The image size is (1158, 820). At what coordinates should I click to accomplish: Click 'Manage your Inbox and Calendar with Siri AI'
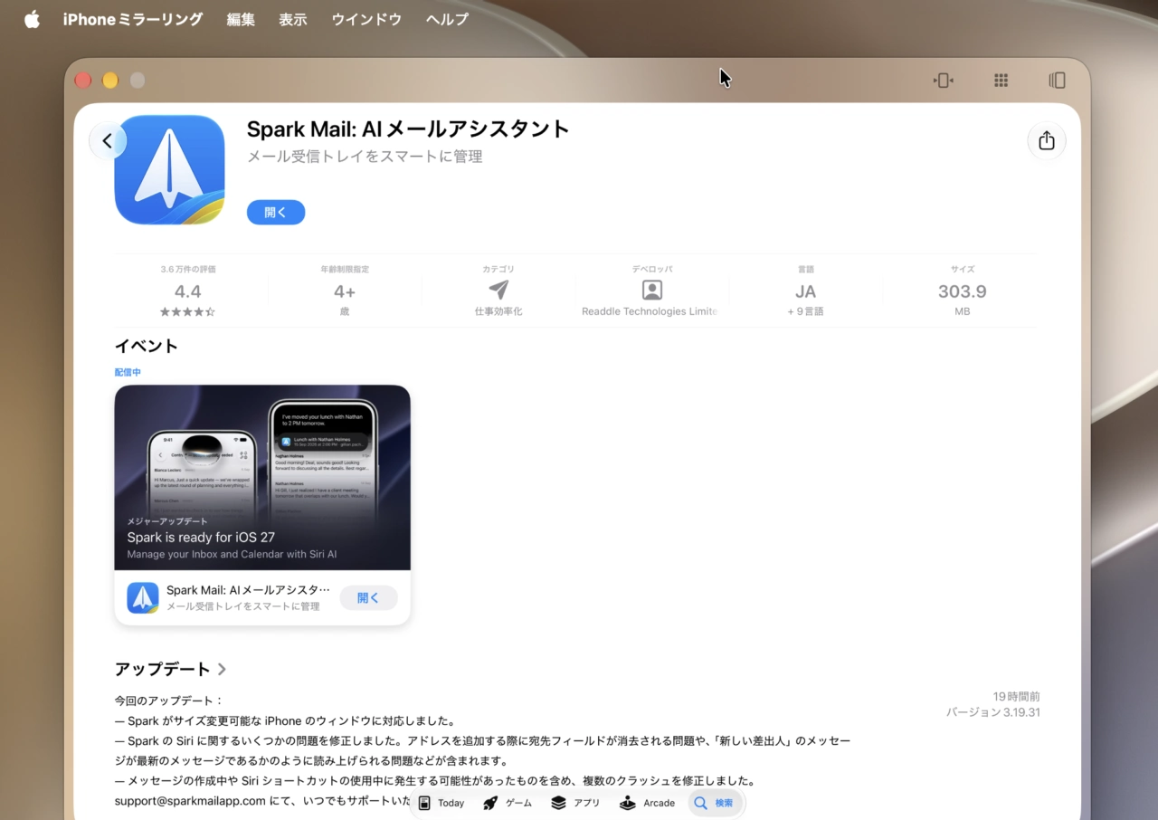tap(232, 554)
